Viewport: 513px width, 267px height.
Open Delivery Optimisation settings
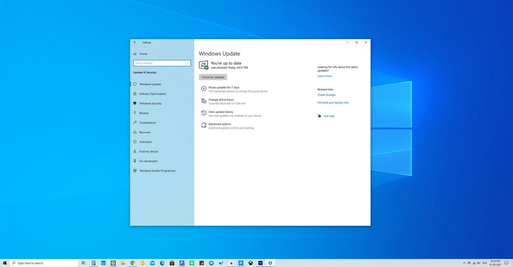[153, 94]
